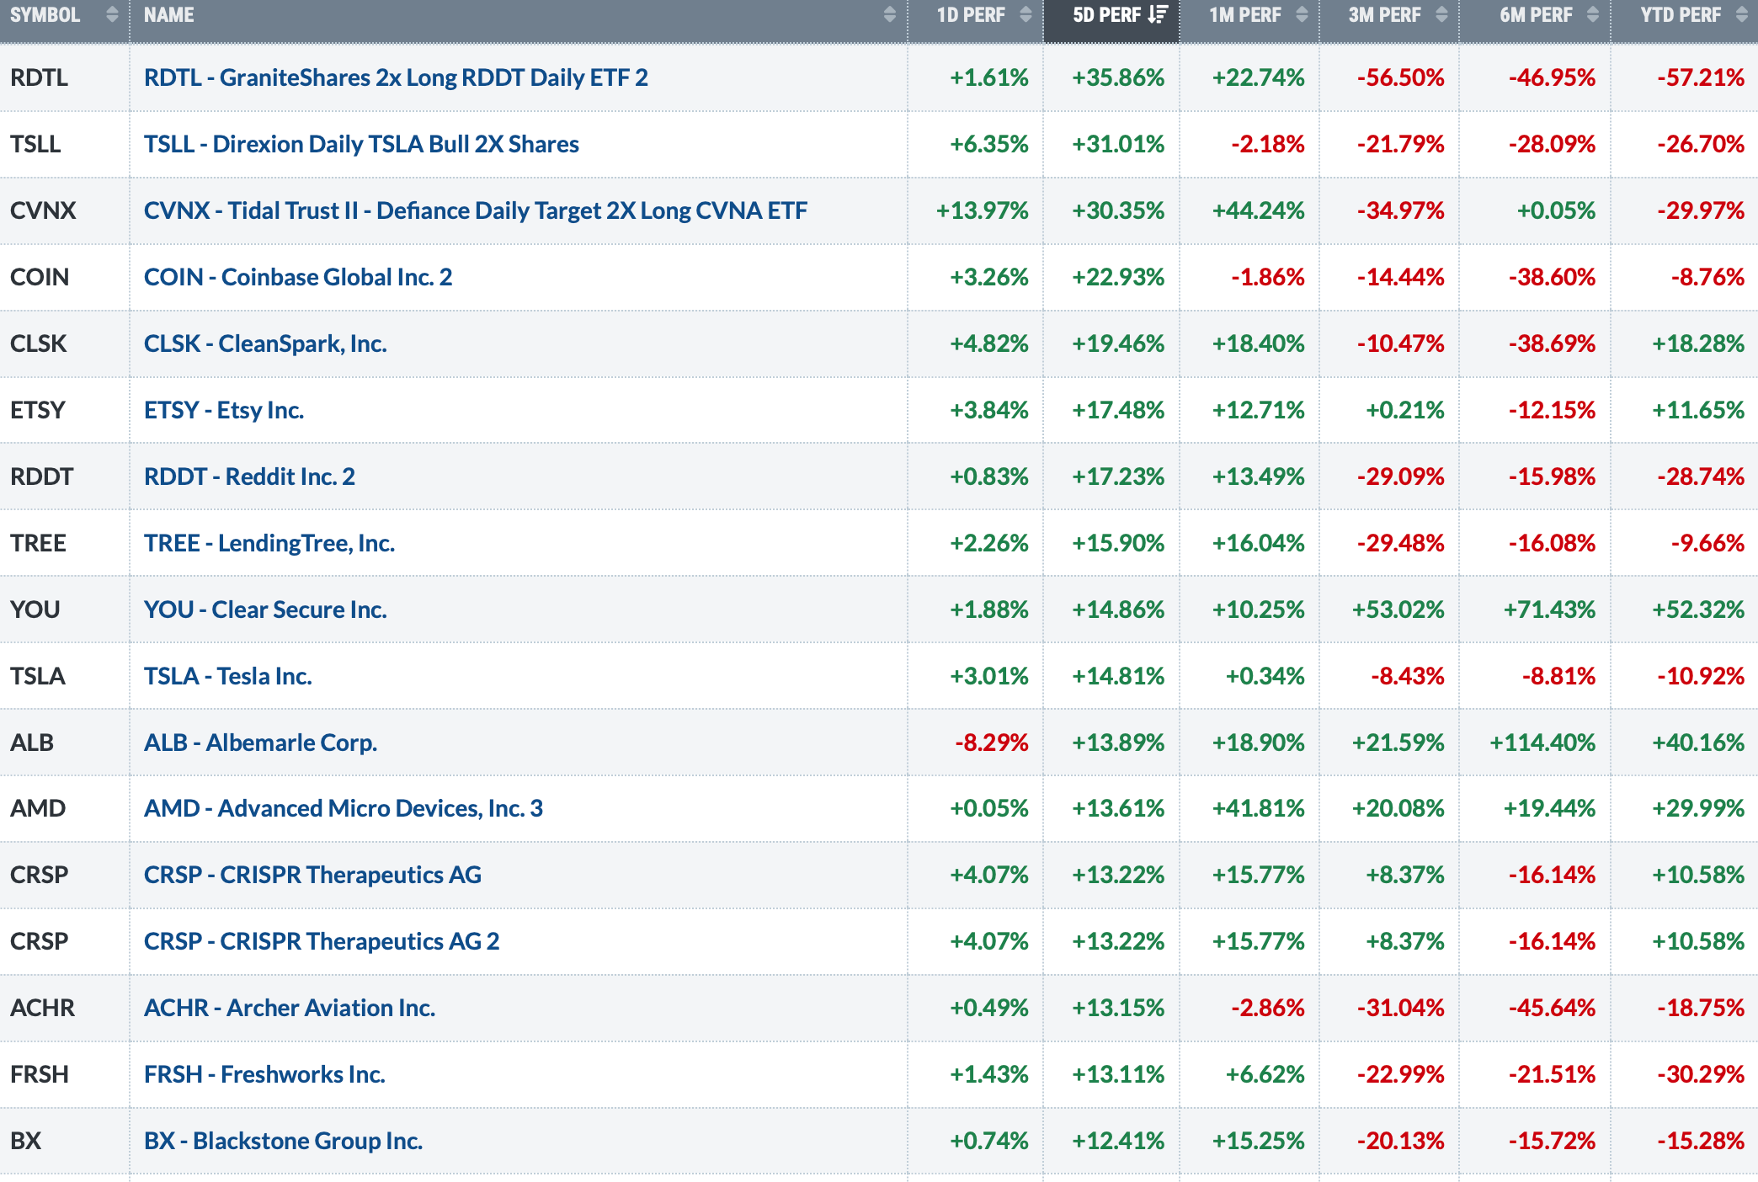Screen dimensions: 1758x1182
Task: Sort table by the NAME header
Action: pyautogui.click(x=168, y=14)
